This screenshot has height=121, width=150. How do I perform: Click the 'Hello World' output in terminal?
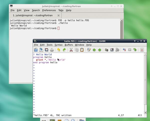[x=19, y=26]
